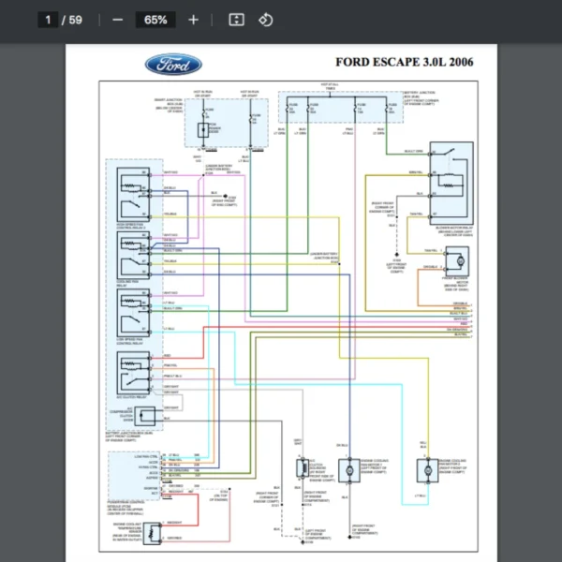
Task: Click the '/ 59' total pages text
Action: point(72,20)
